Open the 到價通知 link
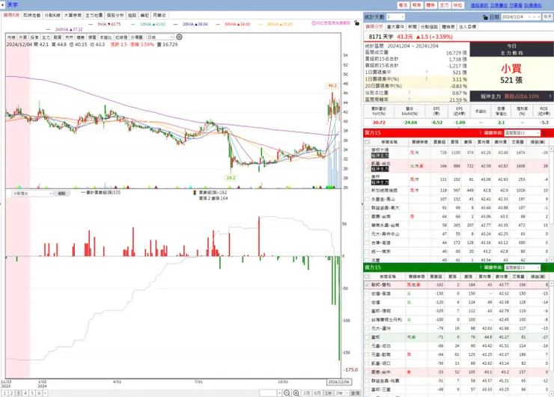This screenshot has height=397, width=554. point(533,5)
